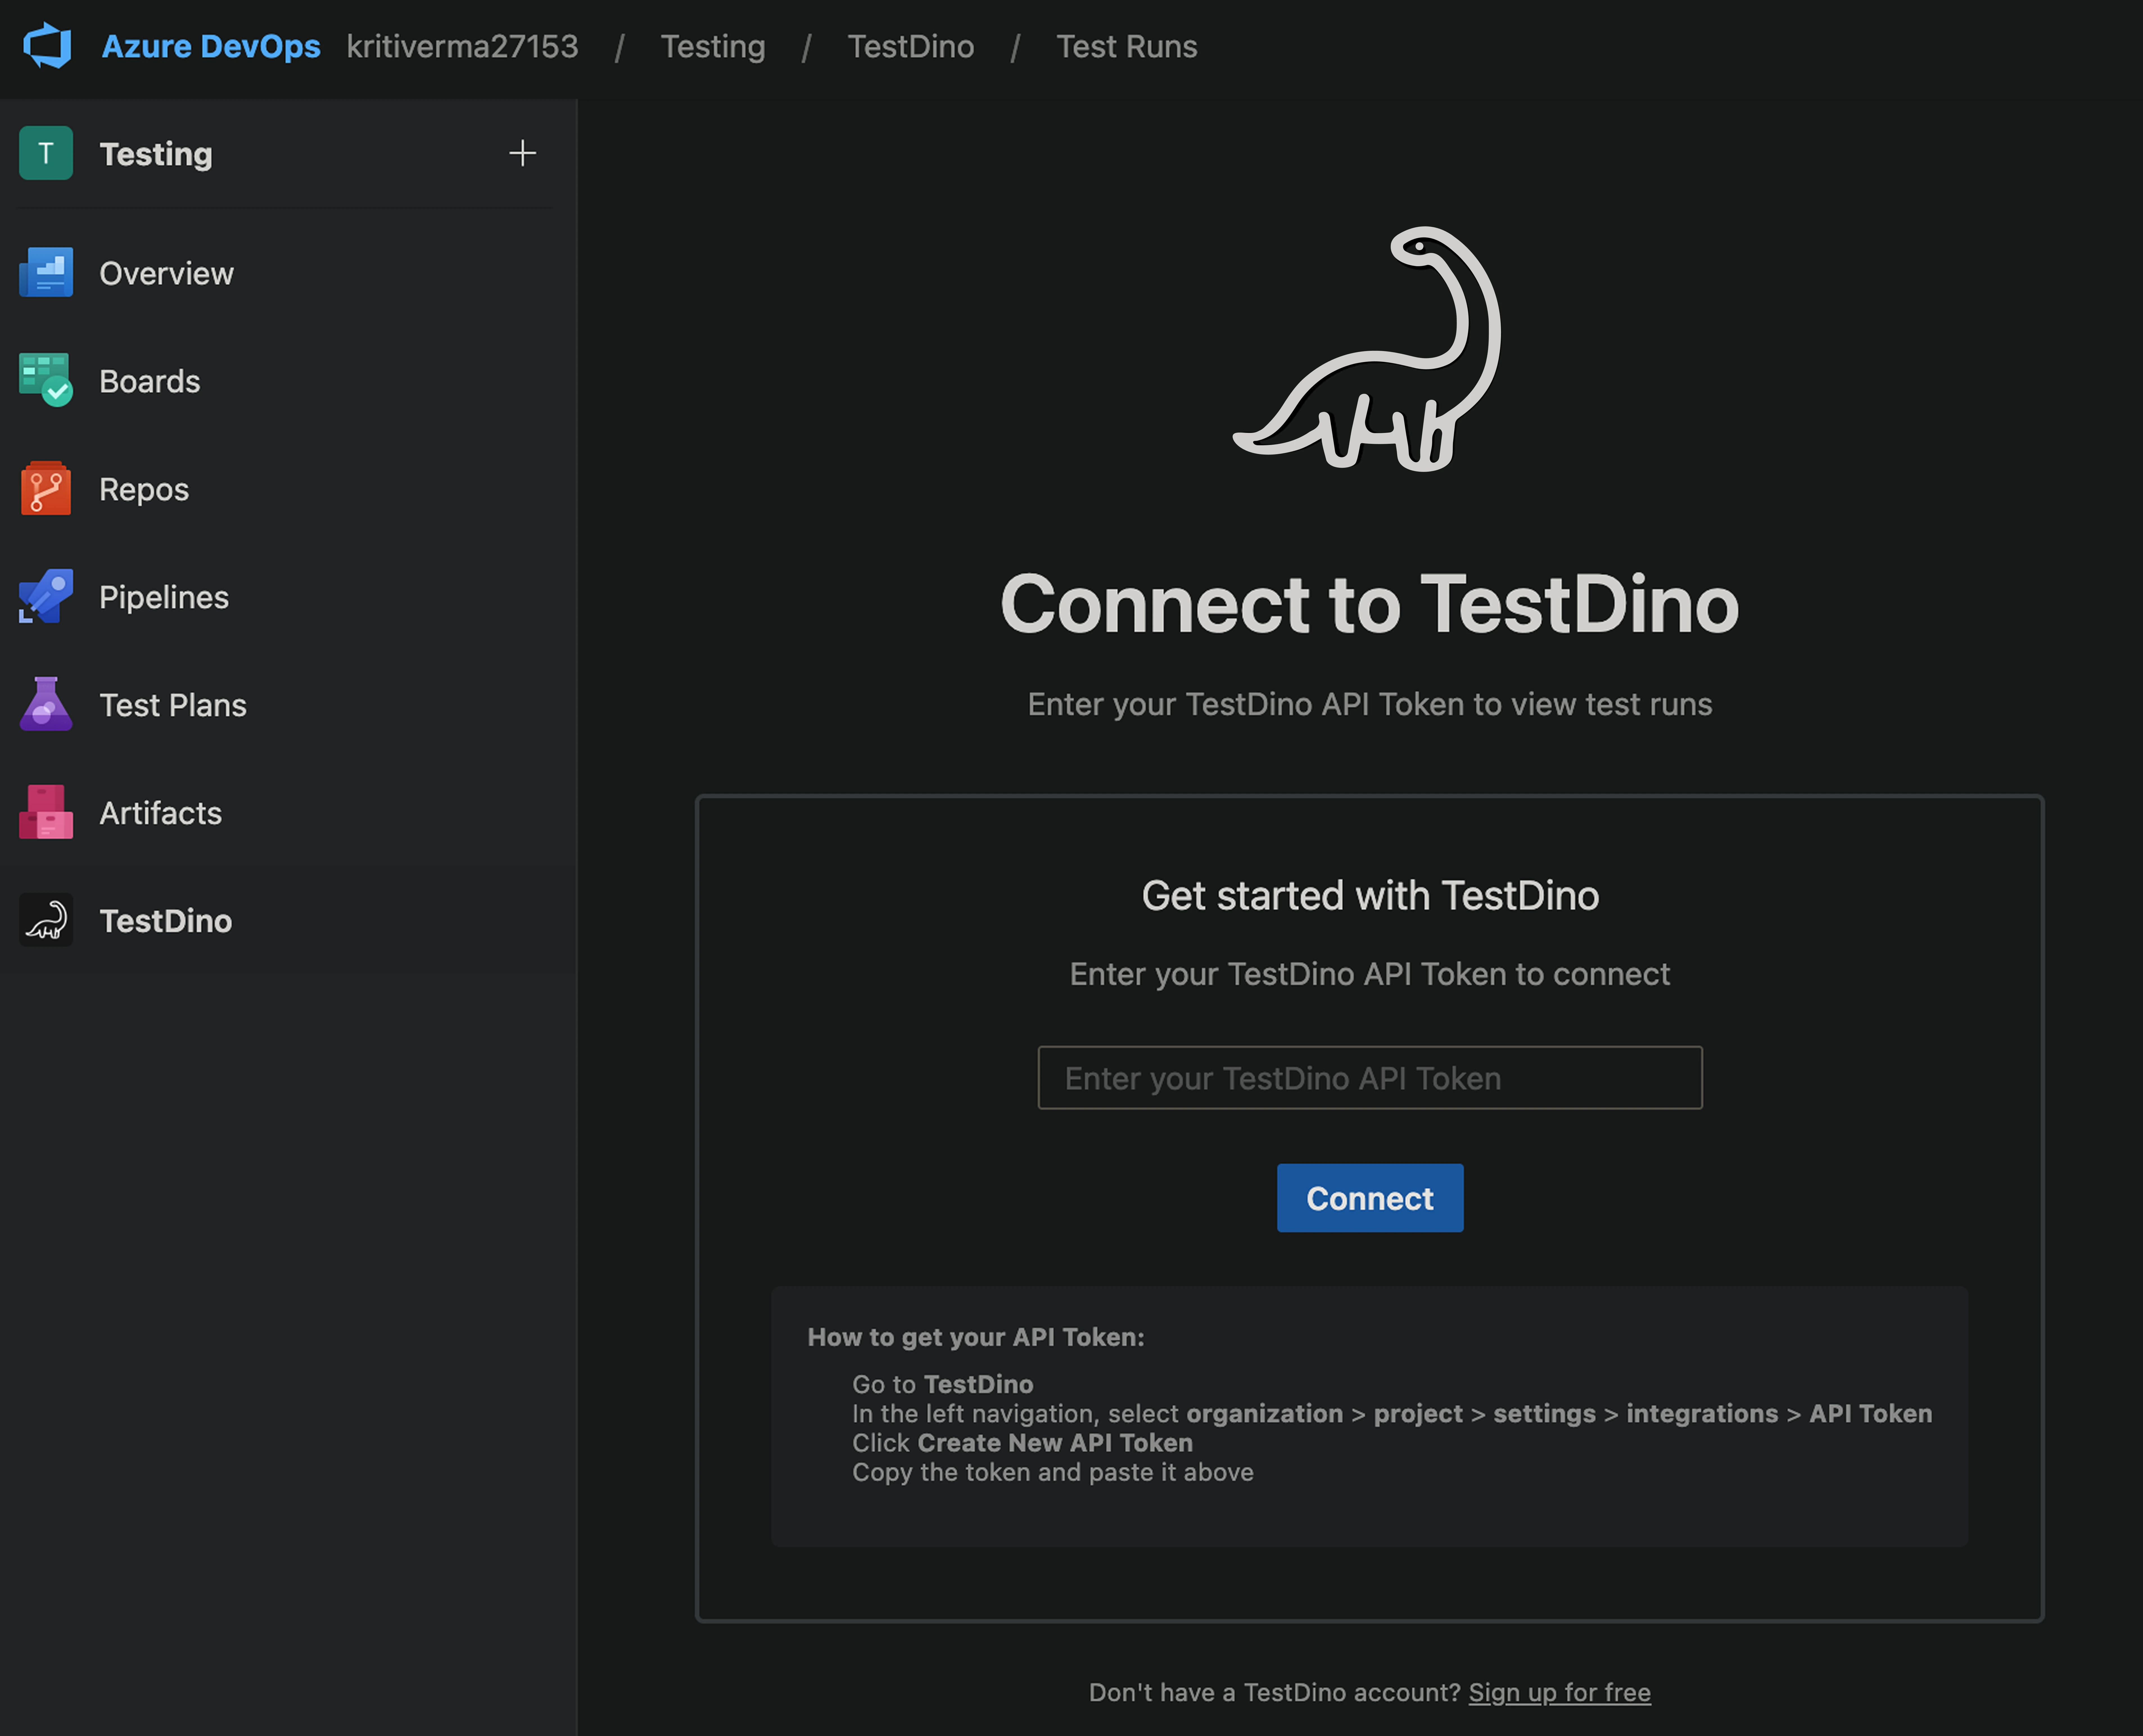This screenshot has height=1736, width=2143.
Task: Click the Connect button
Action: 1369,1197
